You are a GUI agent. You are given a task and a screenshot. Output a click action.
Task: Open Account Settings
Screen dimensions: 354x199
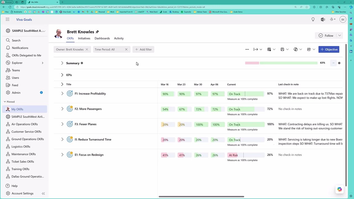22,193
